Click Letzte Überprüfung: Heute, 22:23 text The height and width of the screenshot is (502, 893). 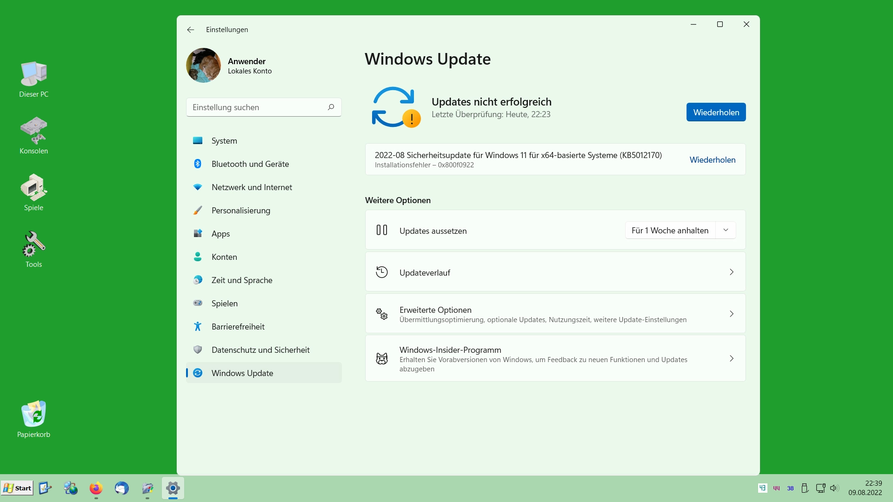pyautogui.click(x=491, y=114)
